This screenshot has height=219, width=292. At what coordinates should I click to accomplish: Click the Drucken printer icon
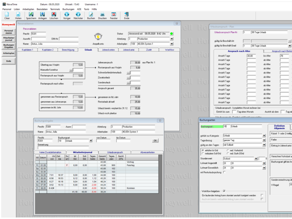(x=102, y=15)
